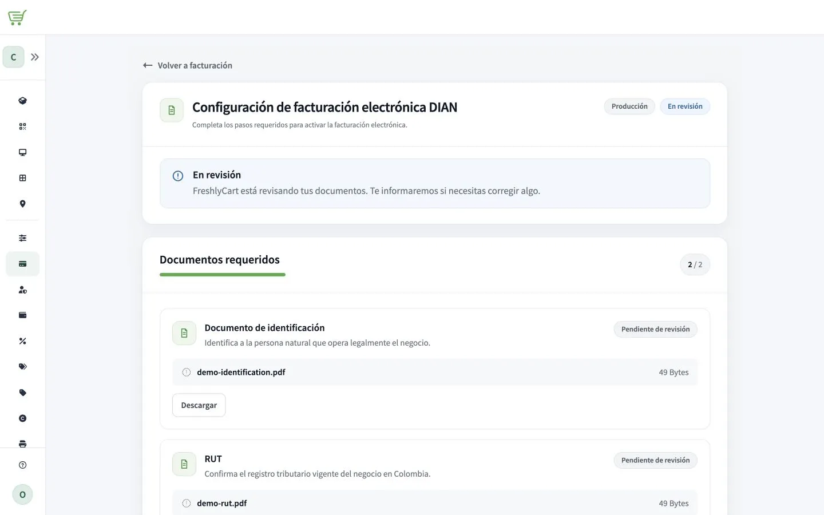Click the pending circle icon beside demo-rut.pdf
Screen dimensions: 824x515
[187, 503]
